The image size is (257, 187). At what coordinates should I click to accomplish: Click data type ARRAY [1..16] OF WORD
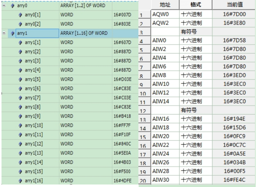pos(84,33)
